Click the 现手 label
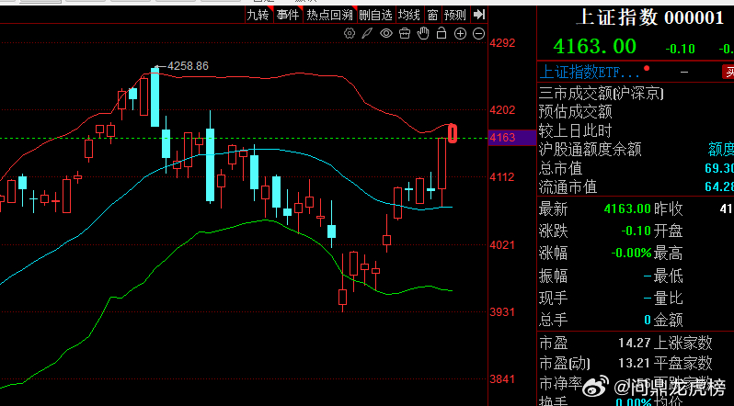734x406 pixels. click(x=554, y=298)
